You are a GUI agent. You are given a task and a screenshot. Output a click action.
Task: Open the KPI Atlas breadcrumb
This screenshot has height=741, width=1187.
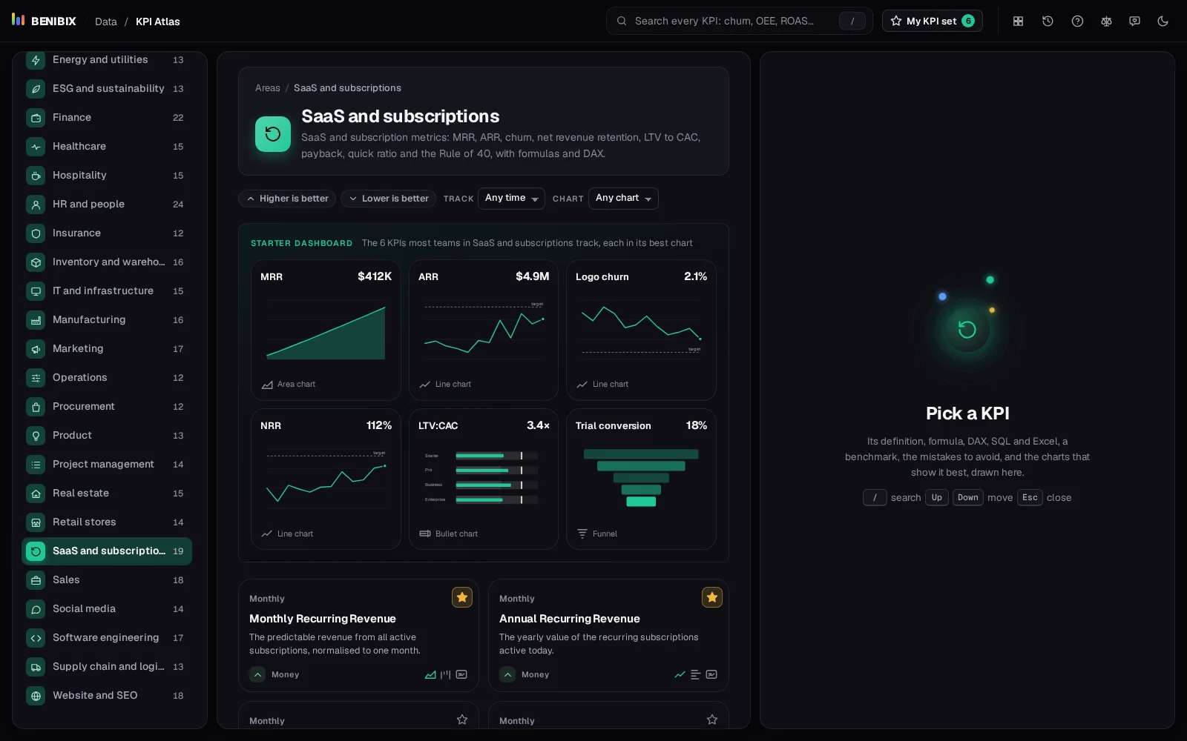[158, 21]
